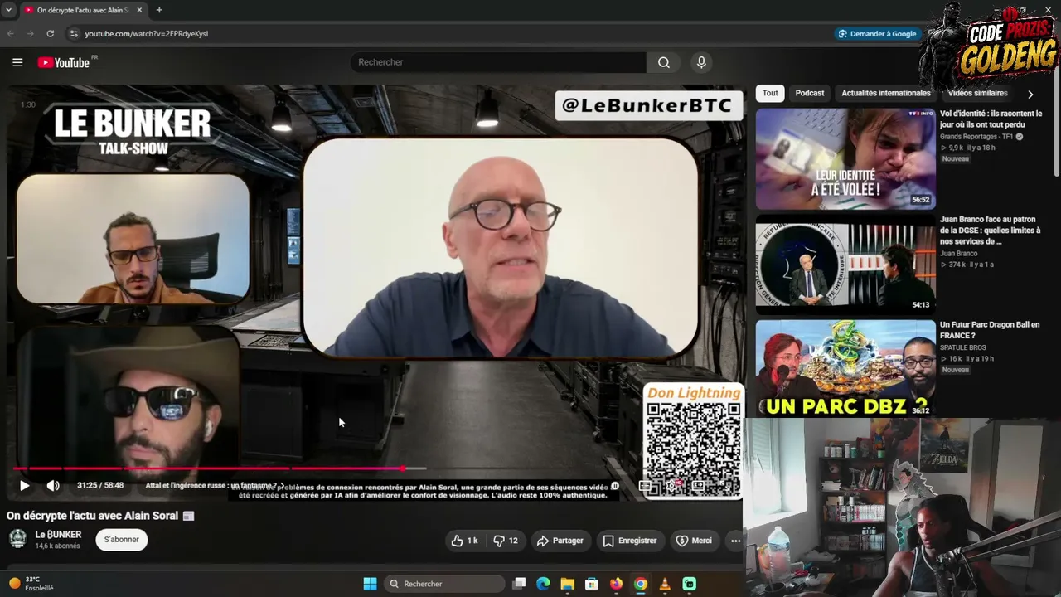Share the video with Partager
This screenshot has width=1061, height=597.
click(x=560, y=541)
